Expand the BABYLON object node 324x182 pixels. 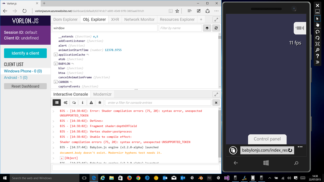tap(56, 64)
